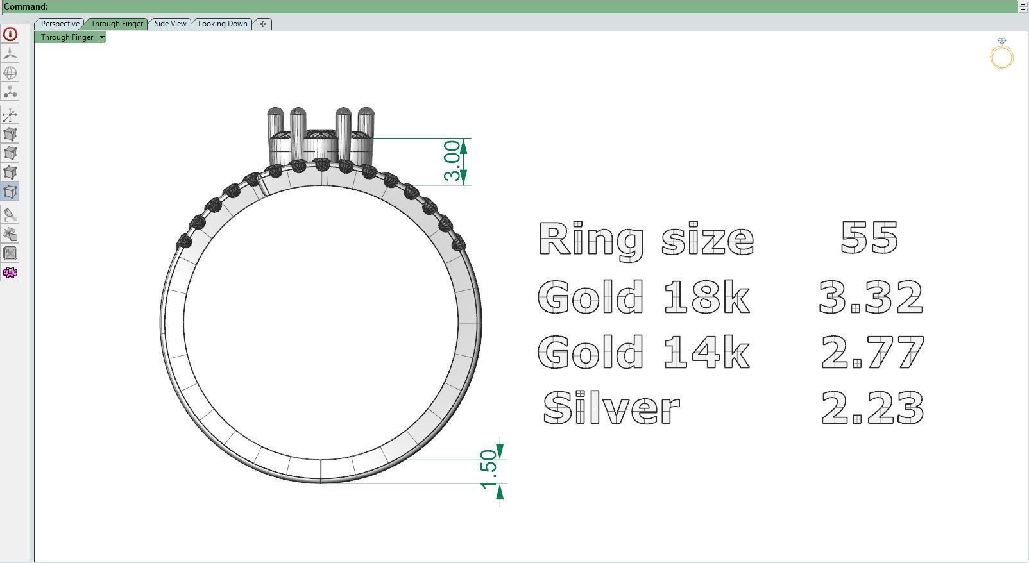The width and height of the screenshot is (1029, 563).
Task: Select the '3.32' weight value
Action: 871,297
